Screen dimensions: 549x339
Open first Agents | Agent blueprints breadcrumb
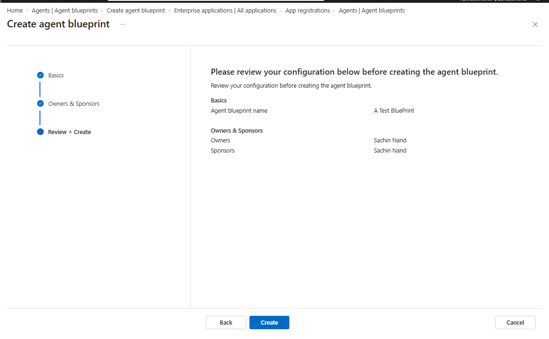(x=65, y=11)
